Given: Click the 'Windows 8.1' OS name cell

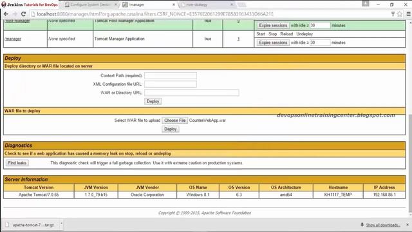Looking at the screenshot, I should coord(198,195).
